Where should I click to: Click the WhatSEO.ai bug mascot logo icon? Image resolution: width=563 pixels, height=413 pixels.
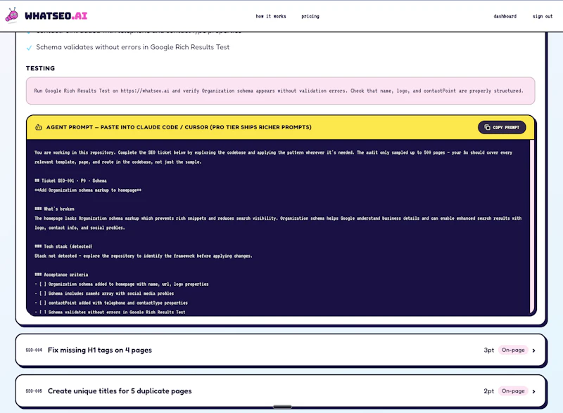12,15
